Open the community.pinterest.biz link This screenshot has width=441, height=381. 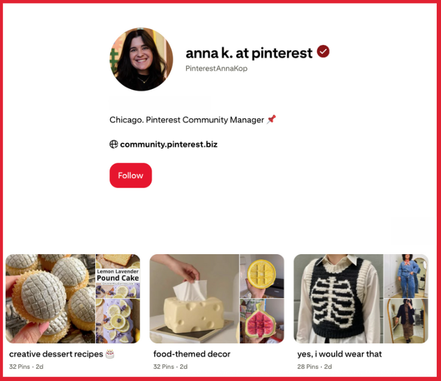pyautogui.click(x=169, y=144)
